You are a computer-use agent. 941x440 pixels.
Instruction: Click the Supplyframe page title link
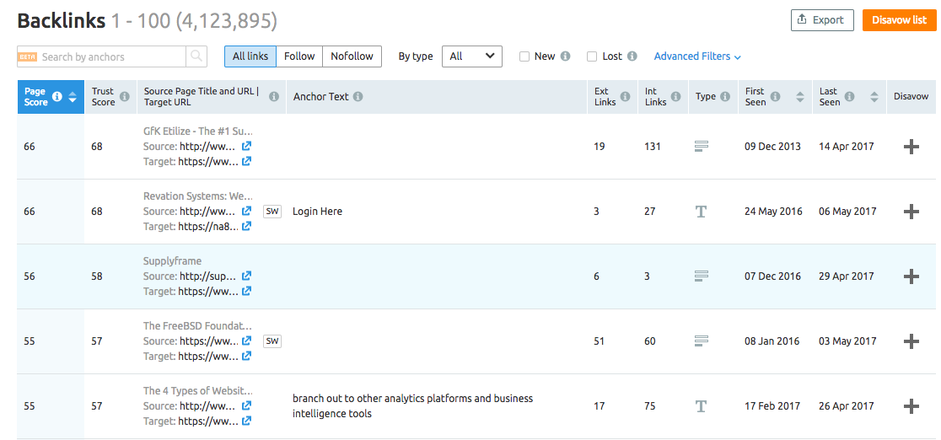click(x=172, y=261)
